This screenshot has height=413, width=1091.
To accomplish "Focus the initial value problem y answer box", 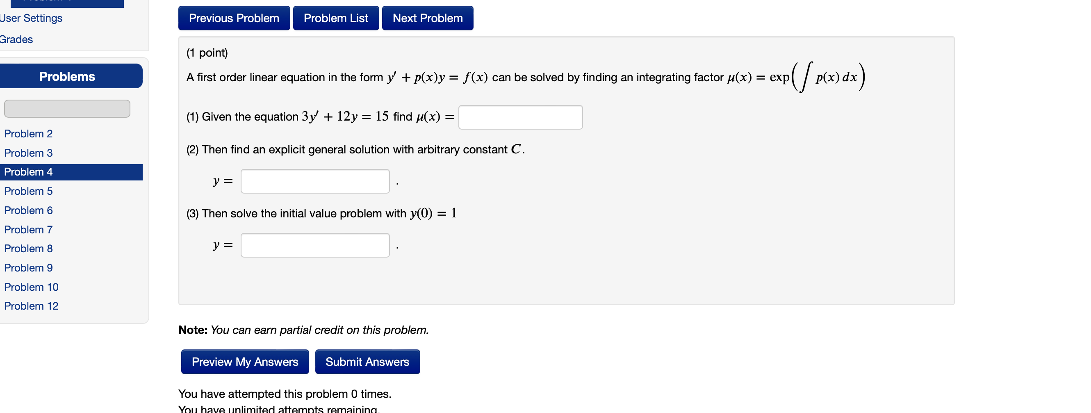I will click(315, 245).
